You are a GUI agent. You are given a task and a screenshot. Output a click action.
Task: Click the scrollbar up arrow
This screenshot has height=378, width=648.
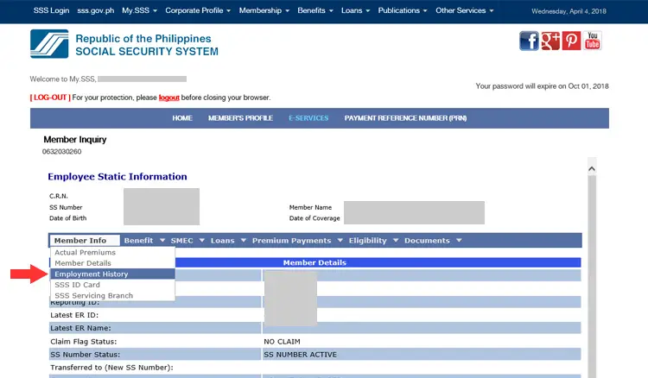[592, 169]
